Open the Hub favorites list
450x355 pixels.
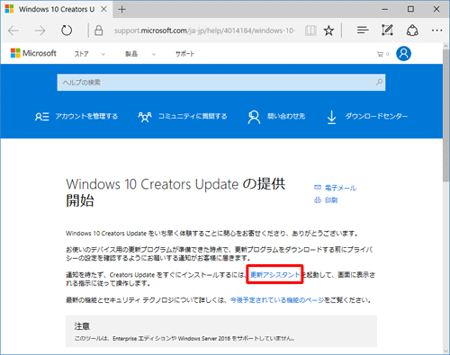coord(363,30)
